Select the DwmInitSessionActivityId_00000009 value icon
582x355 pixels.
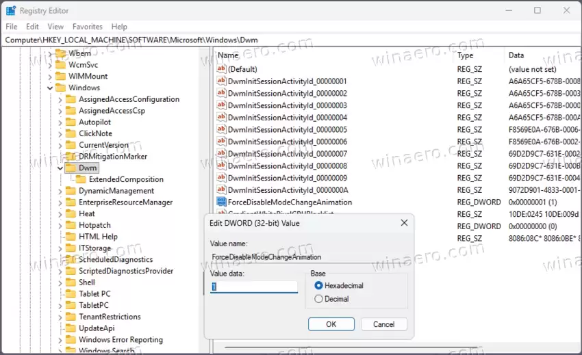point(221,178)
